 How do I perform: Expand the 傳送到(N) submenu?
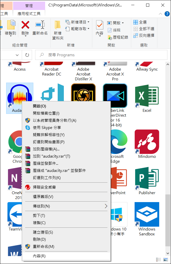click(66, 206)
